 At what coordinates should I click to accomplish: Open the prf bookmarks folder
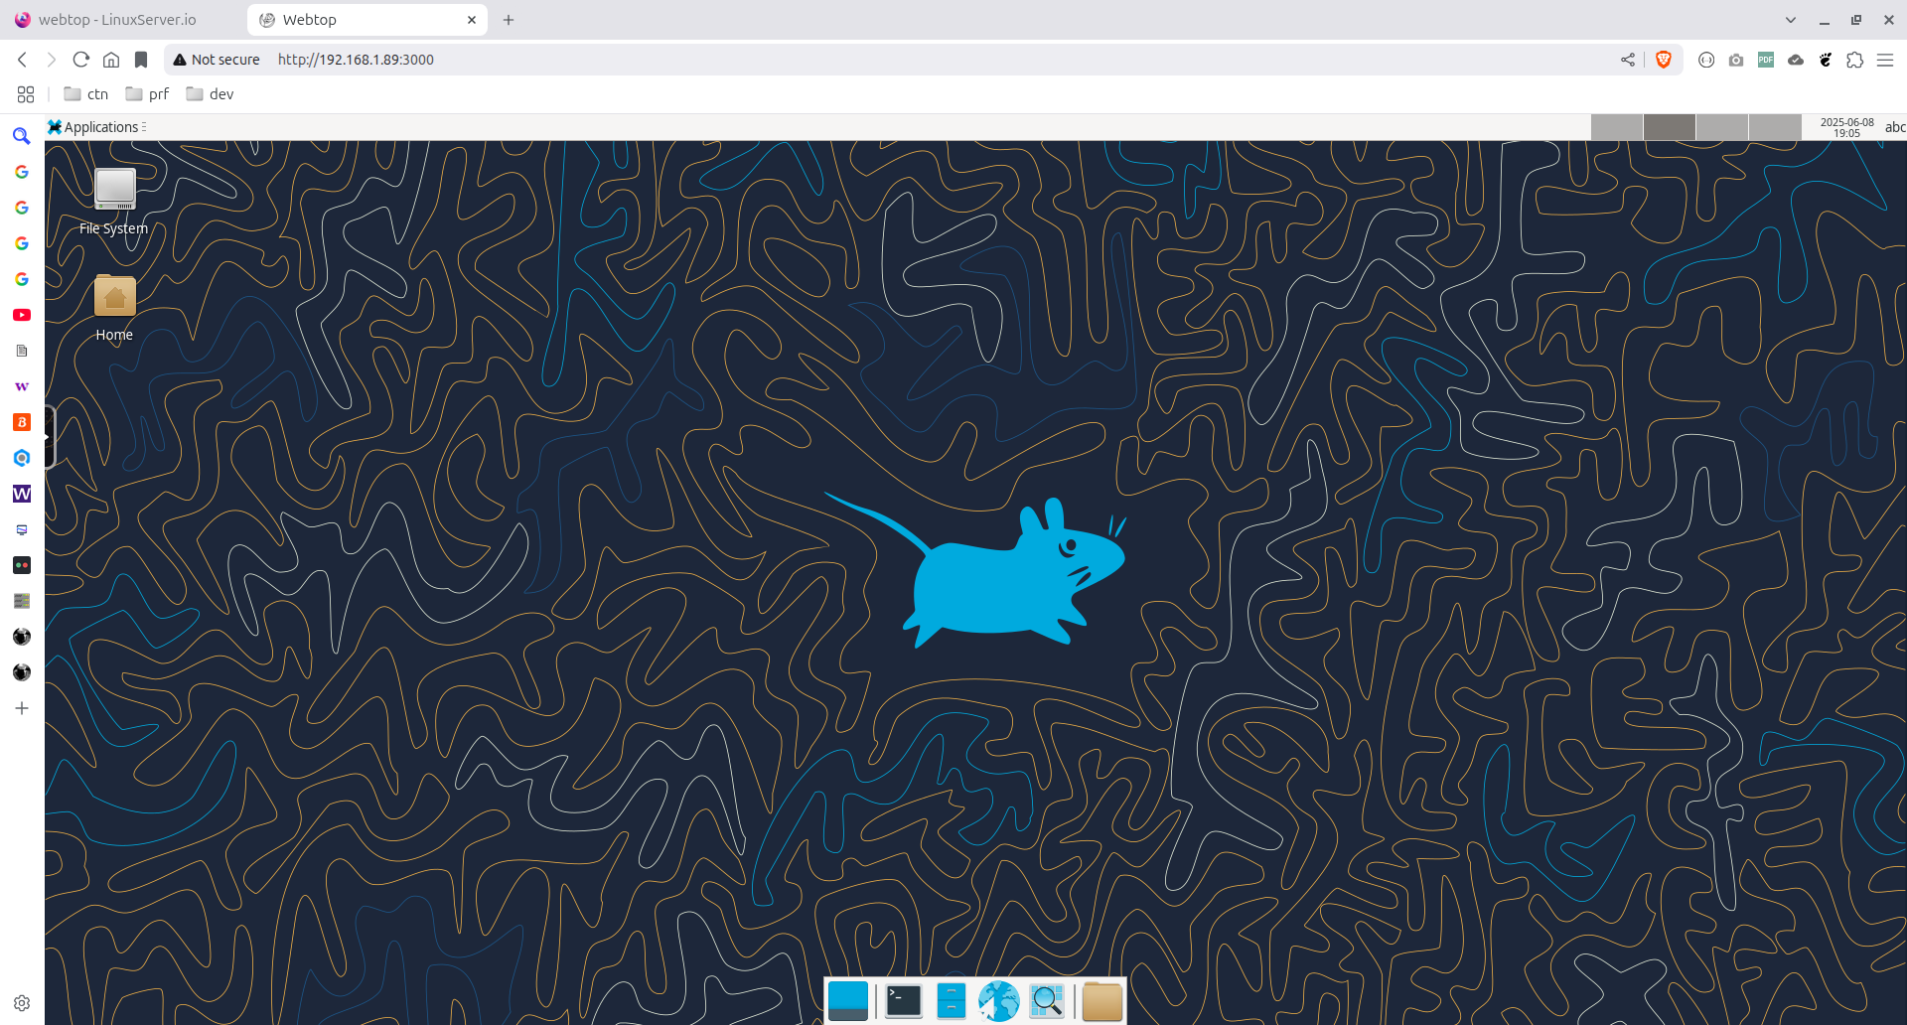(x=147, y=94)
